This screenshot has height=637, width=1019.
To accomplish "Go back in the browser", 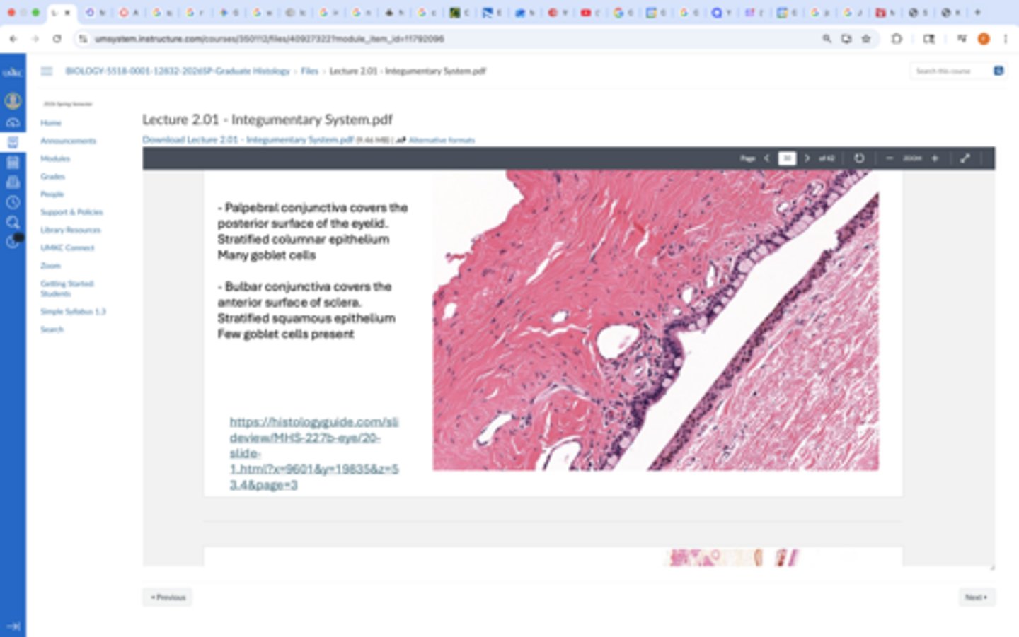I will (x=13, y=39).
